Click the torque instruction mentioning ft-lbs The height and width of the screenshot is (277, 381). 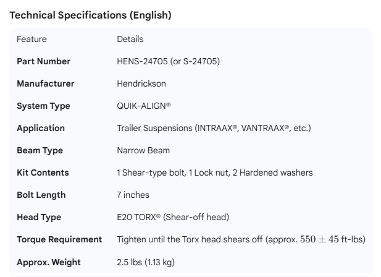[241, 239]
